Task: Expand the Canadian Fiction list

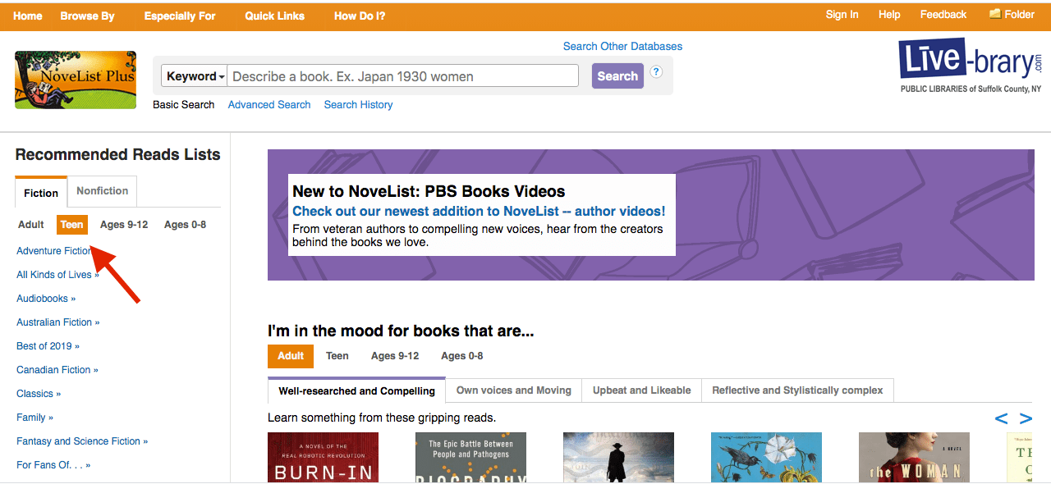Action: point(57,370)
